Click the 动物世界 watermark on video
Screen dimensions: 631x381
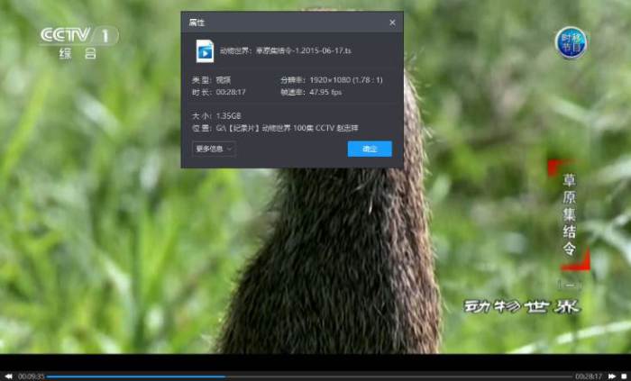coord(522,306)
